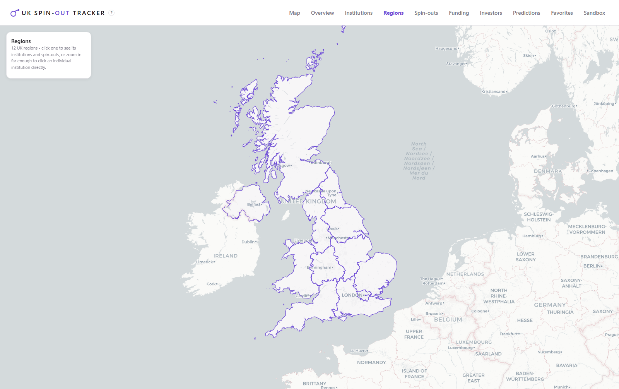The image size is (619, 389).
Task: Open the Spin-outs tab
Action: pos(426,13)
